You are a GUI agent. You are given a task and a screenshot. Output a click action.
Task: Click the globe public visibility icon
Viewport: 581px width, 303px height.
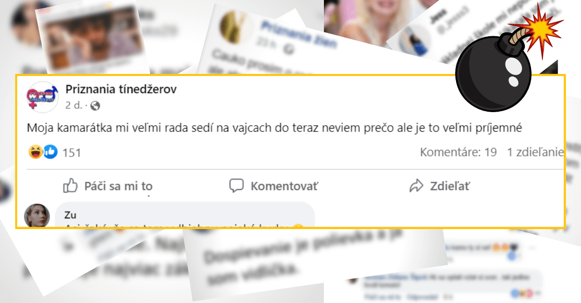95,105
